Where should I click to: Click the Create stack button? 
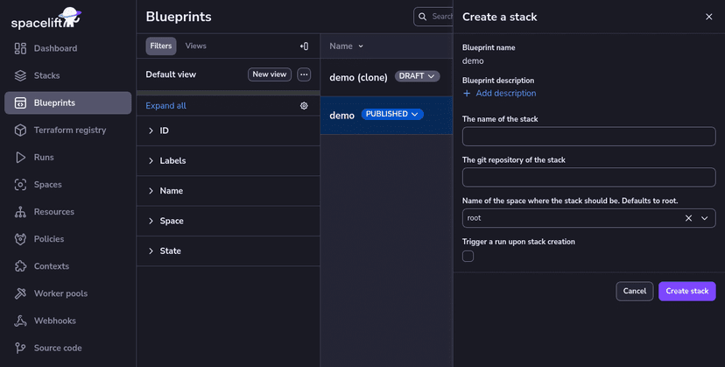[686, 291]
